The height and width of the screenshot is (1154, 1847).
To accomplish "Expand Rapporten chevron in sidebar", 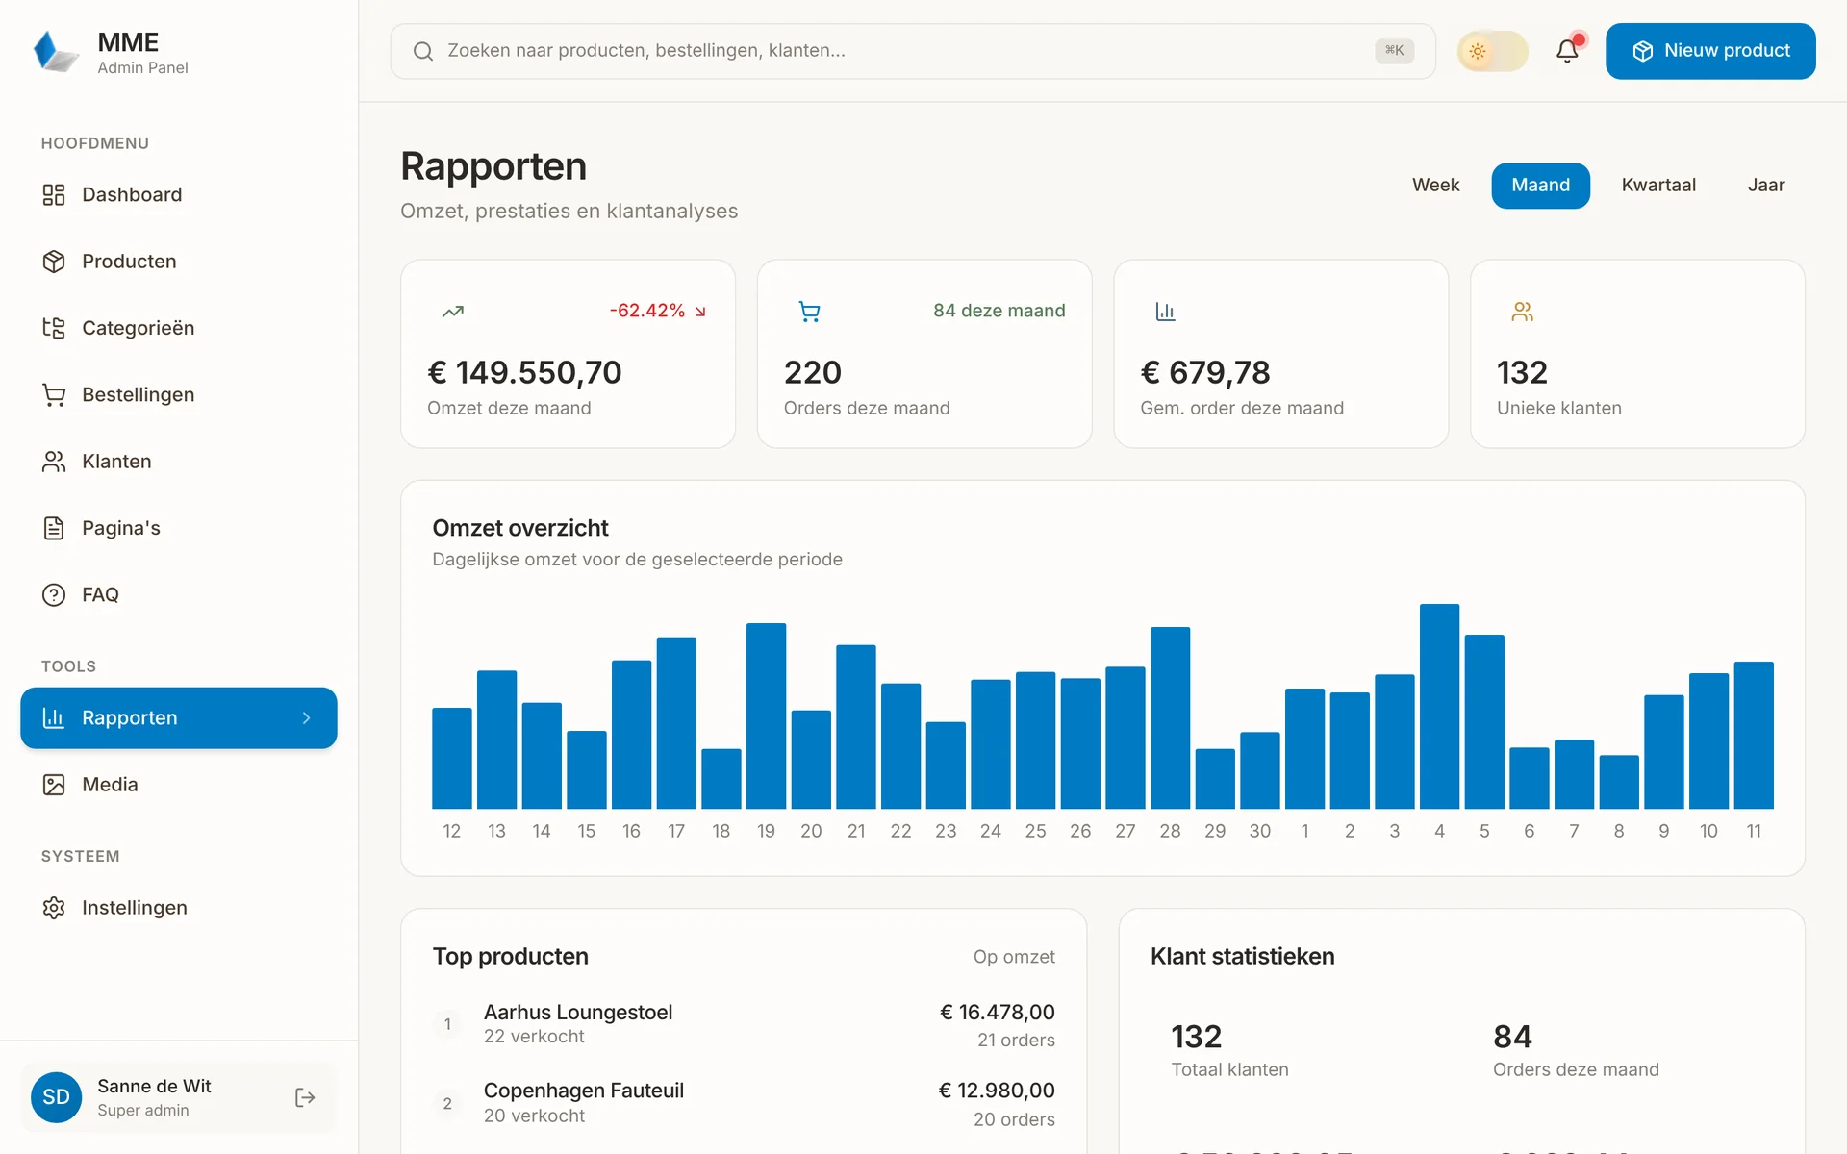I will point(306,718).
